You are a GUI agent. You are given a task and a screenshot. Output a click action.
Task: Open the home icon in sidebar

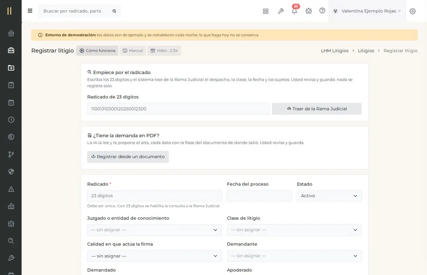tap(11, 33)
